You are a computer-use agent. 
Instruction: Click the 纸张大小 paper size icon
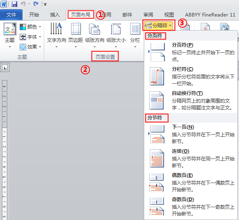point(116,29)
